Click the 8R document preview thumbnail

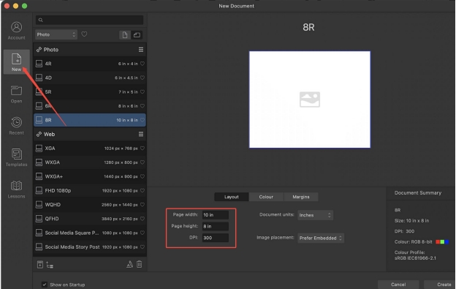[310, 100]
